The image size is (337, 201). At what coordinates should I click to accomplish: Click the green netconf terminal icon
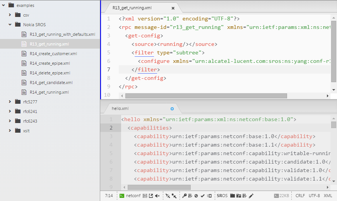[121, 196]
